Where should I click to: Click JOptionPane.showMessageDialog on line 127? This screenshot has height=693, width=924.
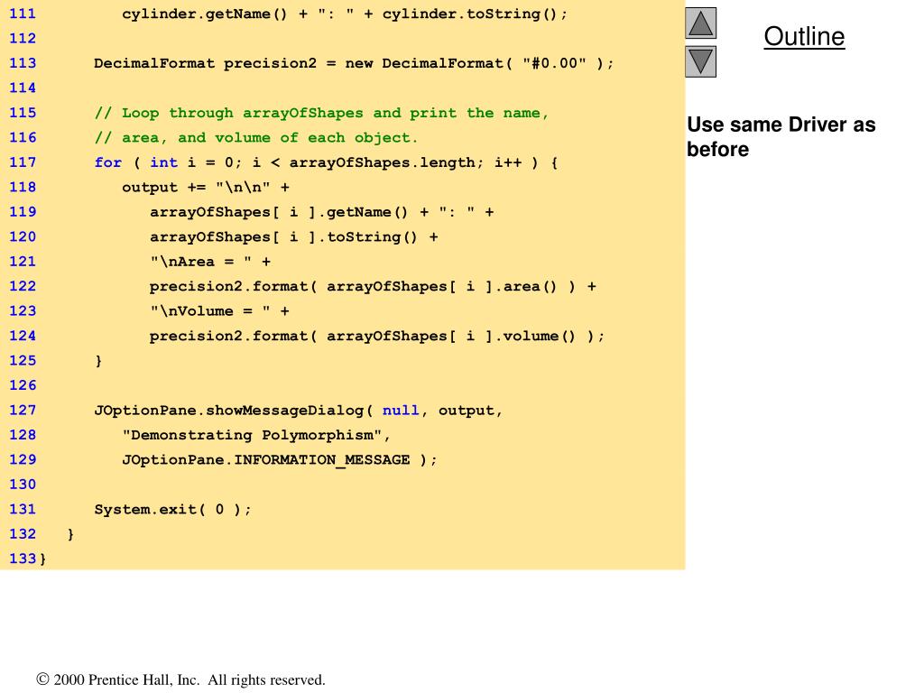229,411
